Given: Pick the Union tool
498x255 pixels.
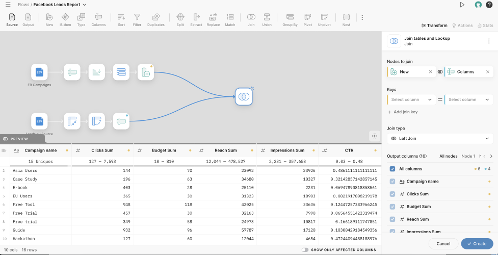Looking at the screenshot, I should 267,20.
